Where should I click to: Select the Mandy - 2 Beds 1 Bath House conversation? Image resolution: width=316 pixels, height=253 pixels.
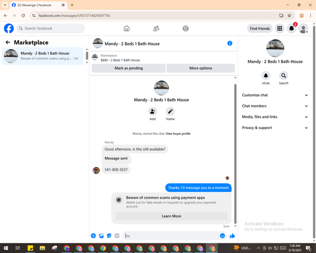pyautogui.click(x=42, y=56)
